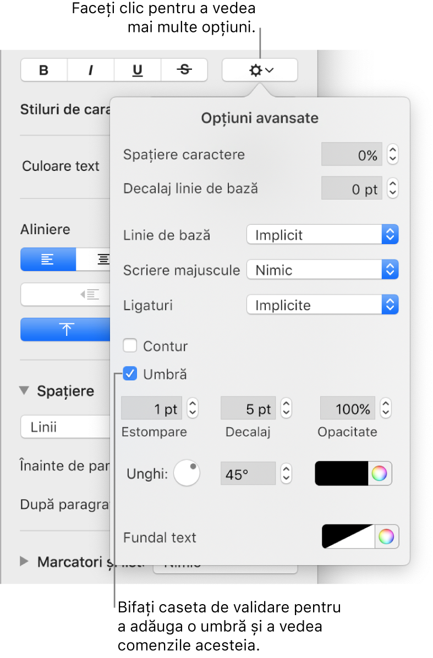The image size is (433, 658).
Task: Apply strikethrough to text
Action: (184, 70)
